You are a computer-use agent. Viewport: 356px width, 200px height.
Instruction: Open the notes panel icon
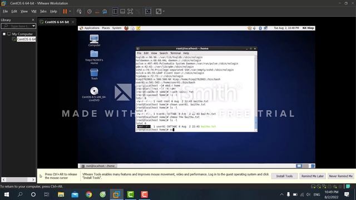[x=139, y=28]
